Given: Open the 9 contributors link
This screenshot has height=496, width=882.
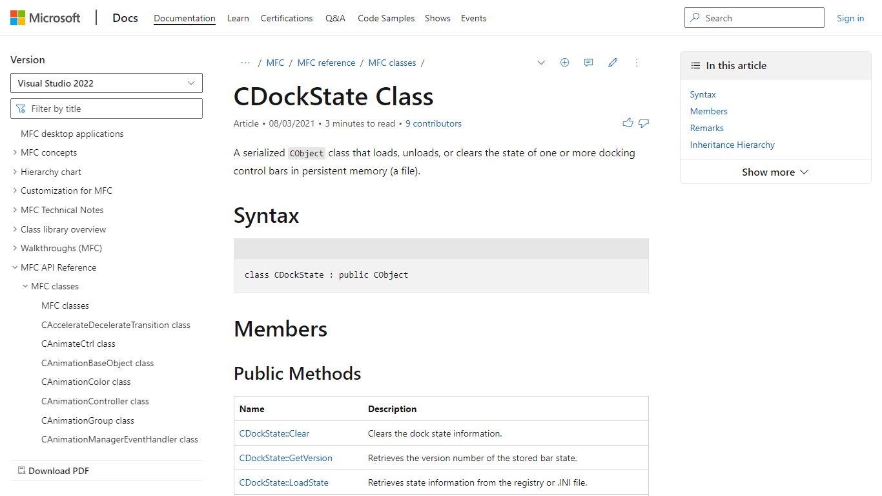Looking at the screenshot, I should pos(433,123).
